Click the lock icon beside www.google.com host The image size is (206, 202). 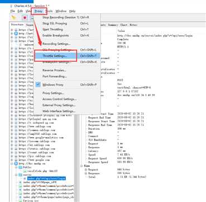pyautogui.click(x=16, y=160)
